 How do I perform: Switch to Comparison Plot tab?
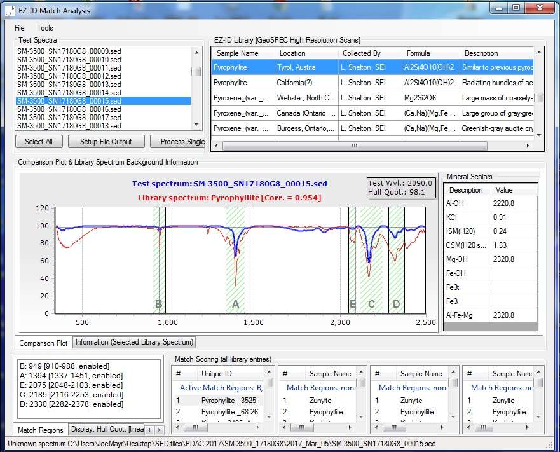tap(43, 343)
